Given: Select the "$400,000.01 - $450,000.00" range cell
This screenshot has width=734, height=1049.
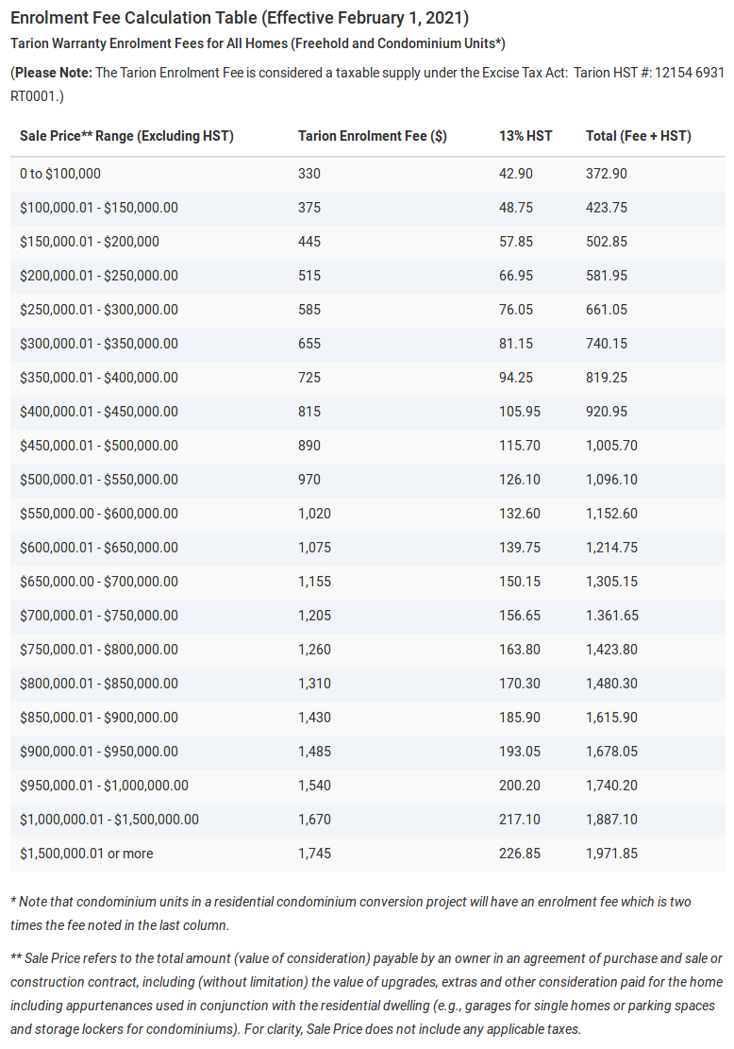Looking at the screenshot, I should [99, 412].
